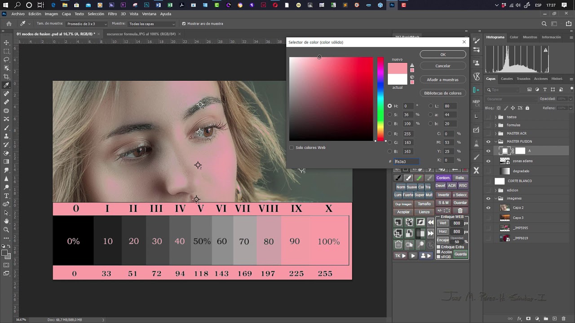Select the Horizontal Type tool

(x=6, y=196)
